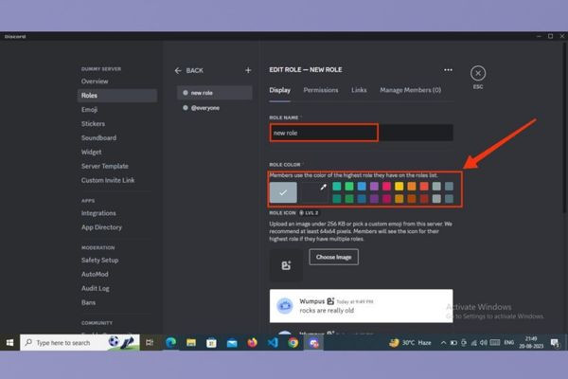568x379 pixels.
Task: Open Task View on taskbar
Action: pyautogui.click(x=150, y=342)
